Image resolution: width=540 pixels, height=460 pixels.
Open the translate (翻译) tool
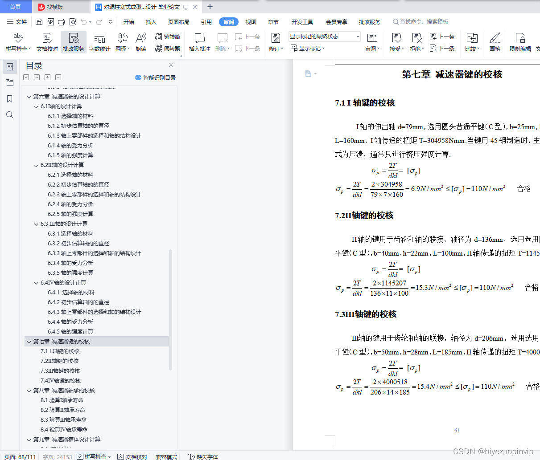tap(121, 42)
